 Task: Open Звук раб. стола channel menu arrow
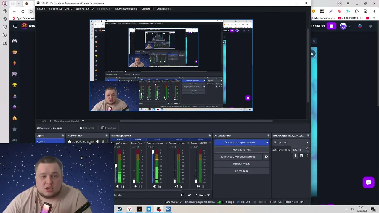[129, 143]
